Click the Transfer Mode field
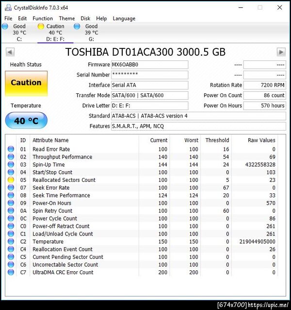Image resolution: width=291 pixels, height=310 pixels. tap(150, 95)
